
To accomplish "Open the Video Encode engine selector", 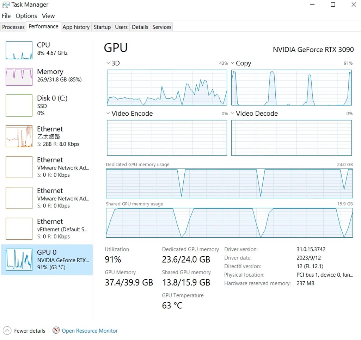I will point(108,113).
